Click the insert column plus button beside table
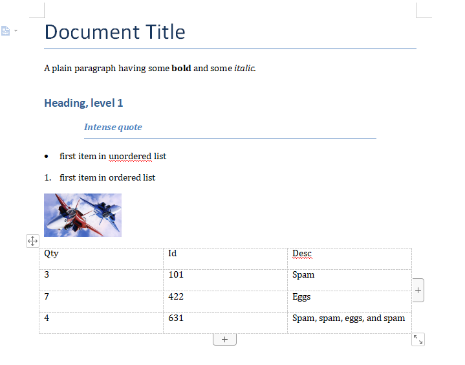 click(418, 290)
